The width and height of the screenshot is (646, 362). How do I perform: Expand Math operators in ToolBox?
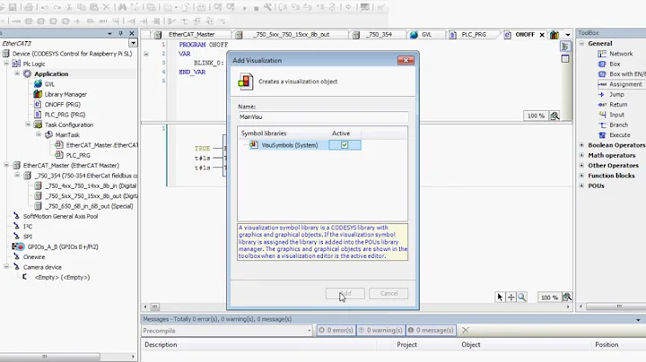[x=581, y=155]
